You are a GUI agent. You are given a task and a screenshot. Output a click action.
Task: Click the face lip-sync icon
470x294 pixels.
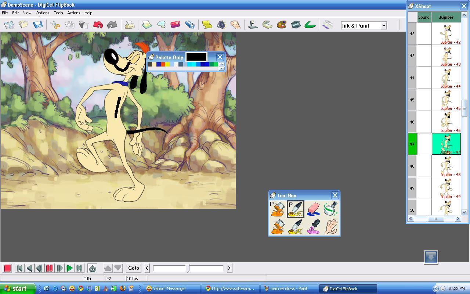[235, 25]
